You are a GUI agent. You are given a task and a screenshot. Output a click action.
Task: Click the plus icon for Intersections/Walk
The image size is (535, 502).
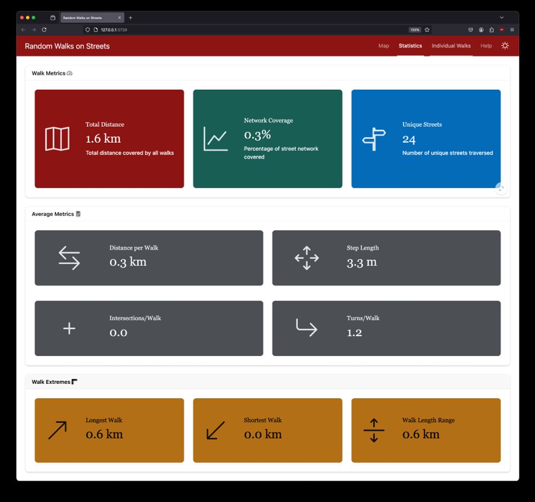[x=69, y=328]
